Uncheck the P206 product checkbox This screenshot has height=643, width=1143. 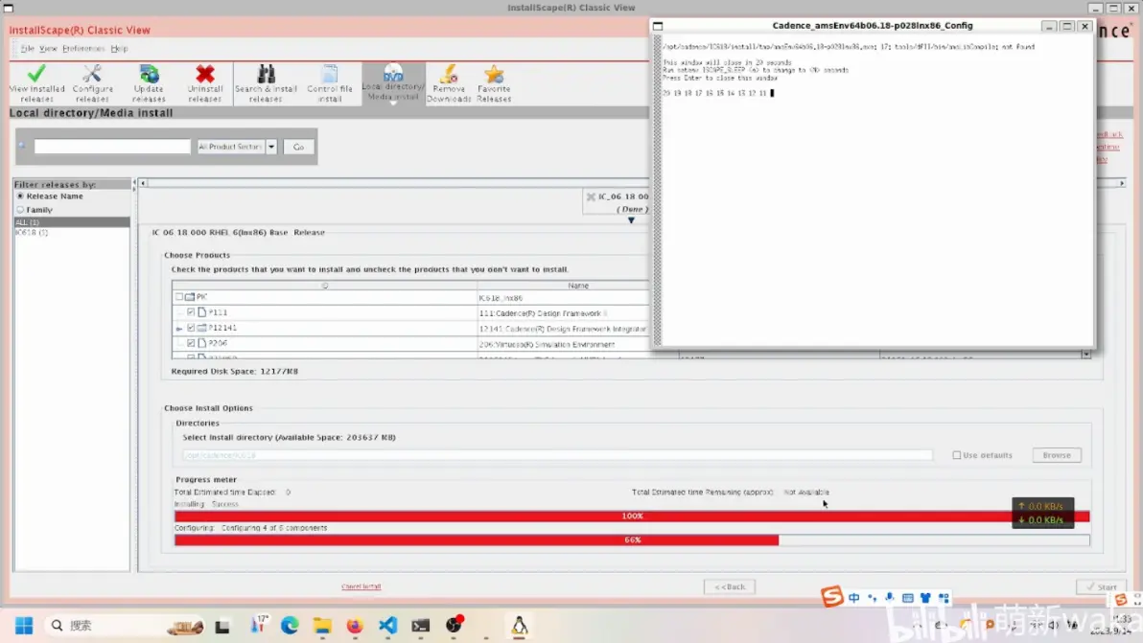click(x=191, y=343)
